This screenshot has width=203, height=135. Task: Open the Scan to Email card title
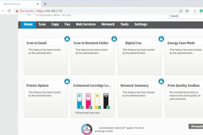coord(37,43)
